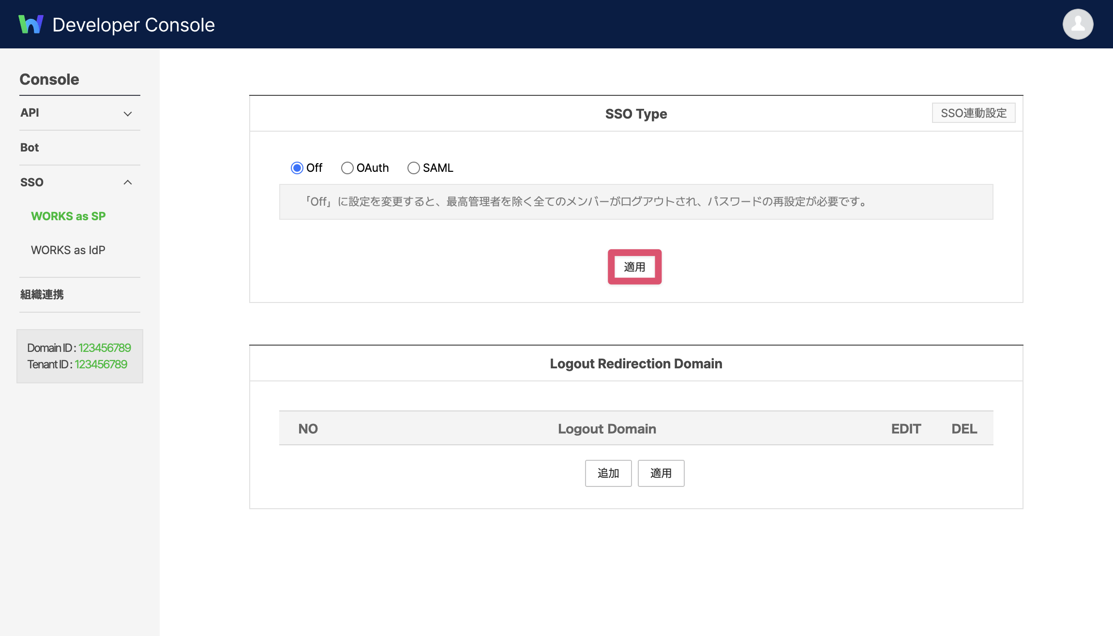Open WORKS as IdP page

68,250
